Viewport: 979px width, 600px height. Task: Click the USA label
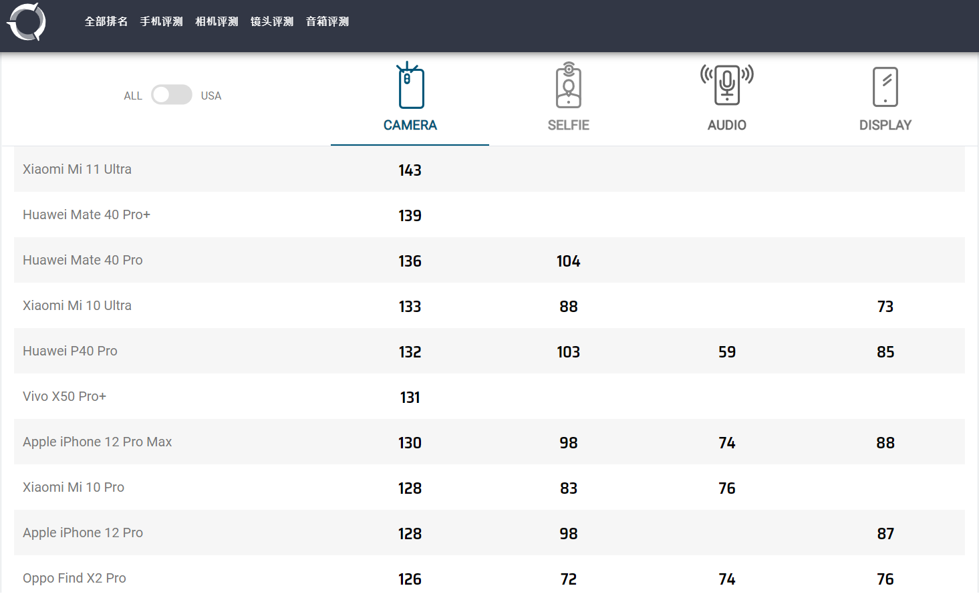[x=211, y=96]
